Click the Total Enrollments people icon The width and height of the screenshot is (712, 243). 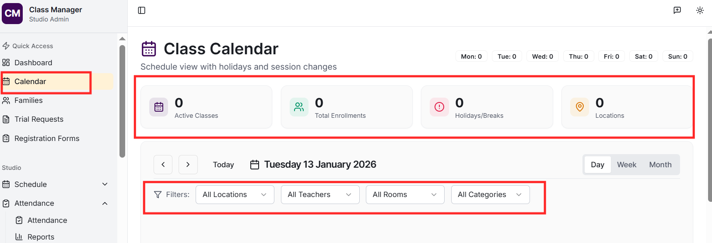[299, 107]
